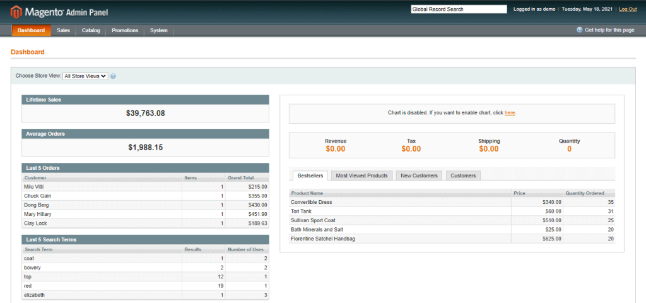Click the Last 5 Orders panel header
646x303 pixels.
pyautogui.click(x=145, y=168)
